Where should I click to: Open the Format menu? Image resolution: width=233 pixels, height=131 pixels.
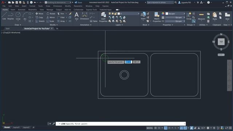32,6
